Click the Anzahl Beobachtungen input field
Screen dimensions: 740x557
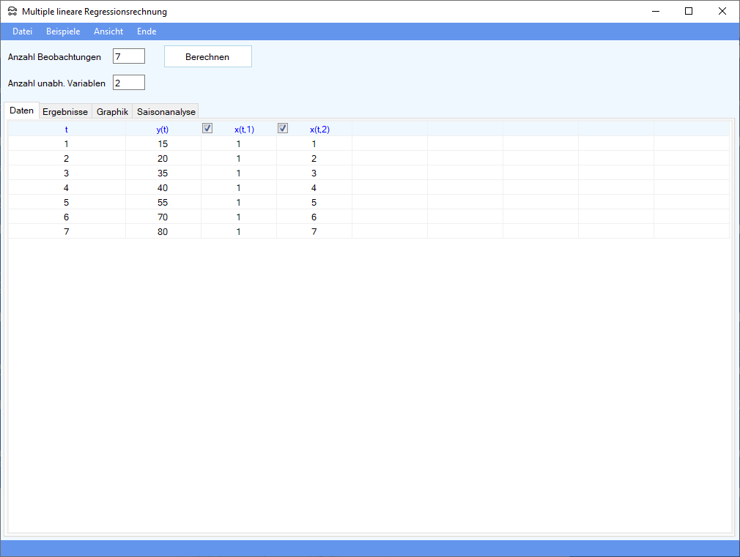(129, 56)
